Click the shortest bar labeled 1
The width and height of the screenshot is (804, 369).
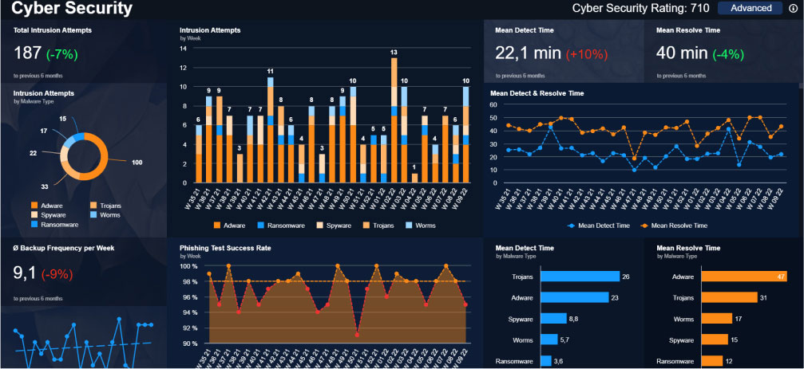pyautogui.click(x=414, y=178)
